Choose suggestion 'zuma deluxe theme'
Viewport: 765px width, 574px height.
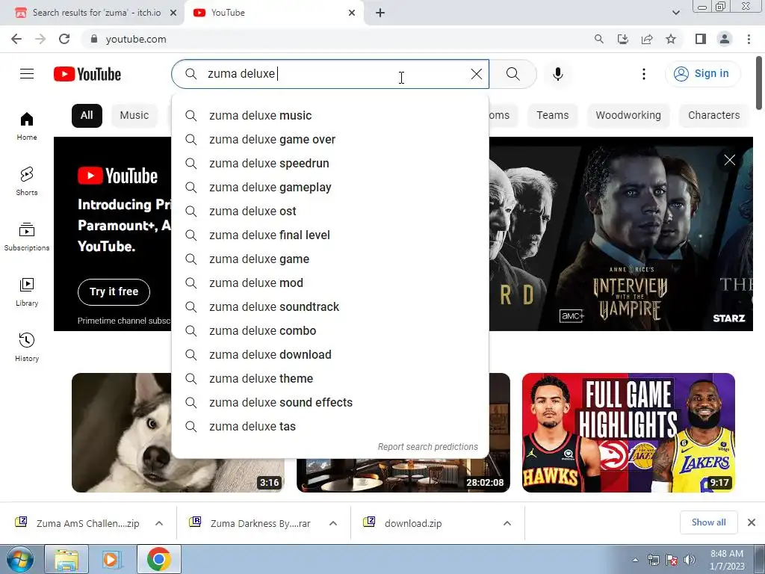[x=330, y=379]
